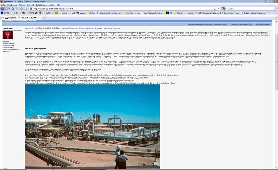Viewport: 278px width, 170px height.
Task: Click the back navigation arrow
Action: pyautogui.click(x=3, y=9)
